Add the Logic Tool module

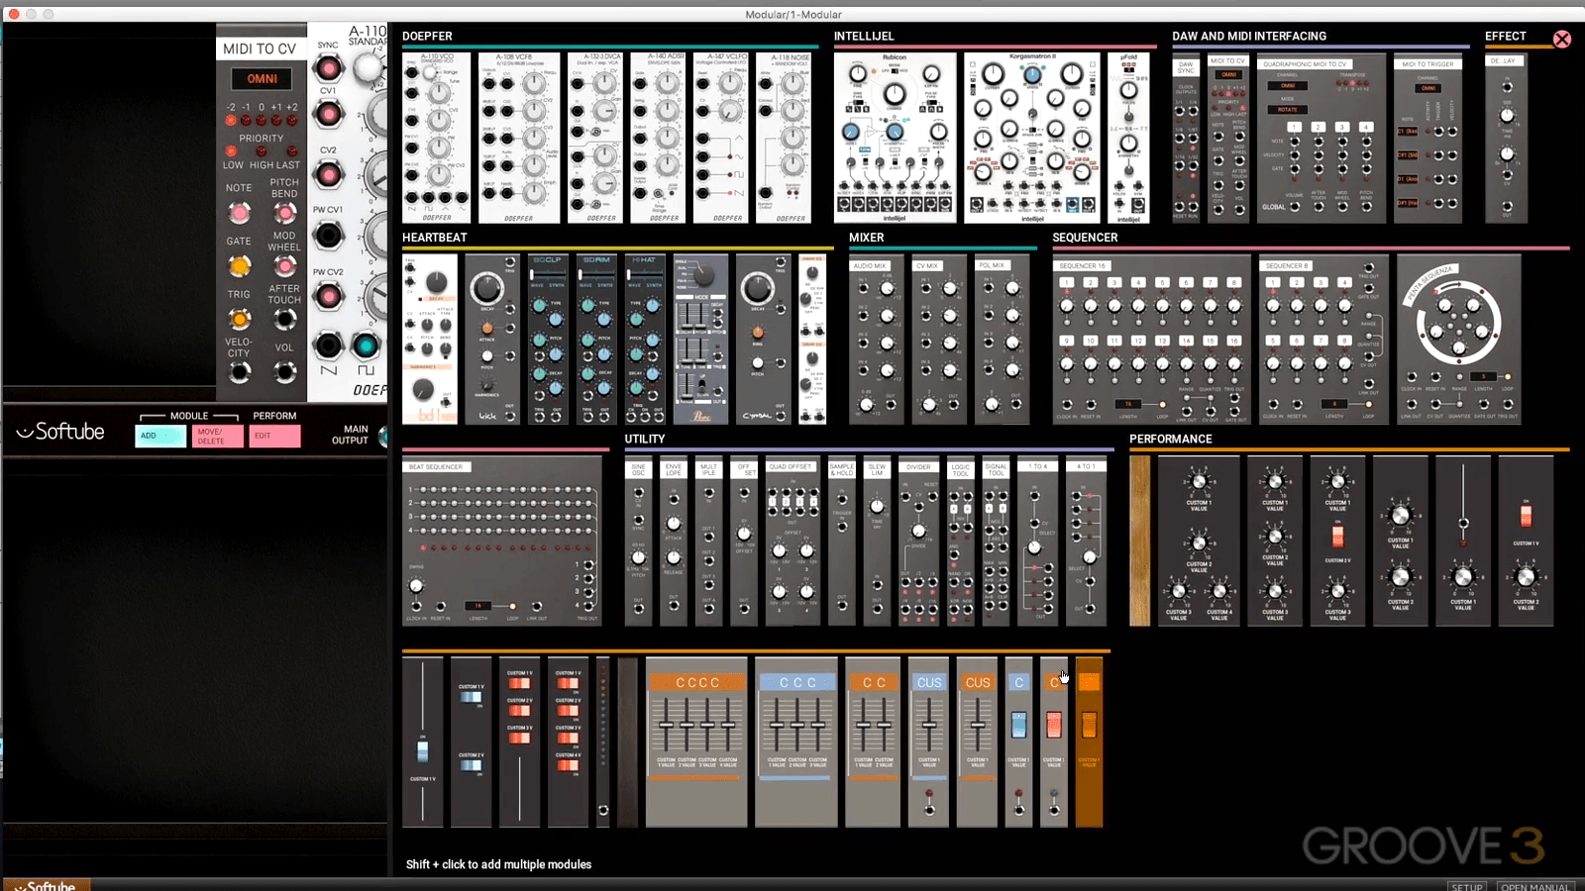click(x=961, y=543)
